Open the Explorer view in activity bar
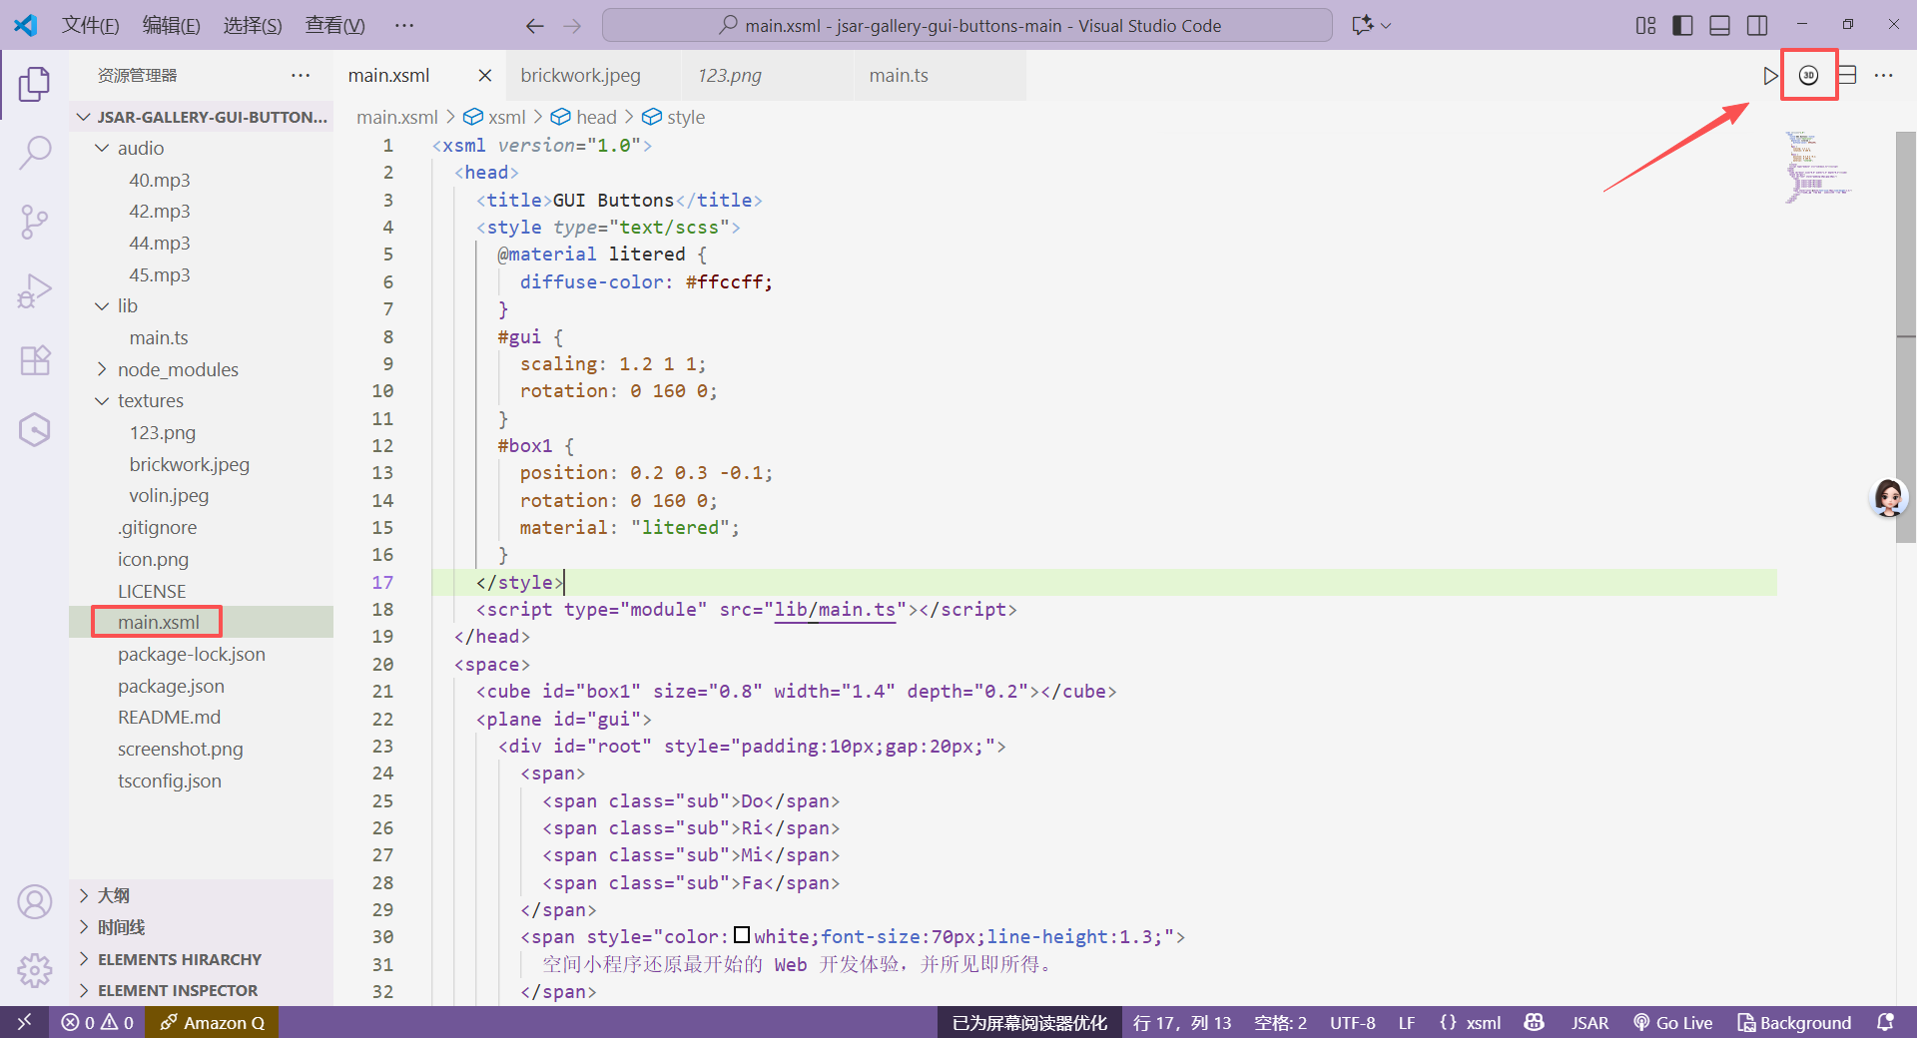 coord(34,84)
